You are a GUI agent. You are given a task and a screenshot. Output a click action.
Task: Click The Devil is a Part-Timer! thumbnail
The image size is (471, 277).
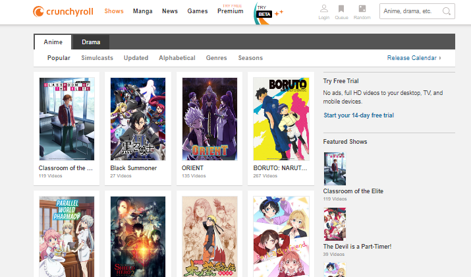click(335, 224)
